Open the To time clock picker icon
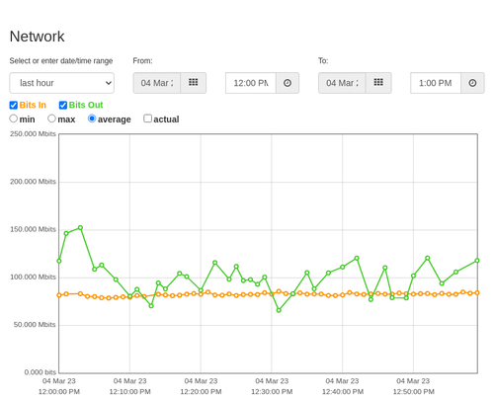Image resolution: width=494 pixels, height=398 pixels. pos(472,83)
